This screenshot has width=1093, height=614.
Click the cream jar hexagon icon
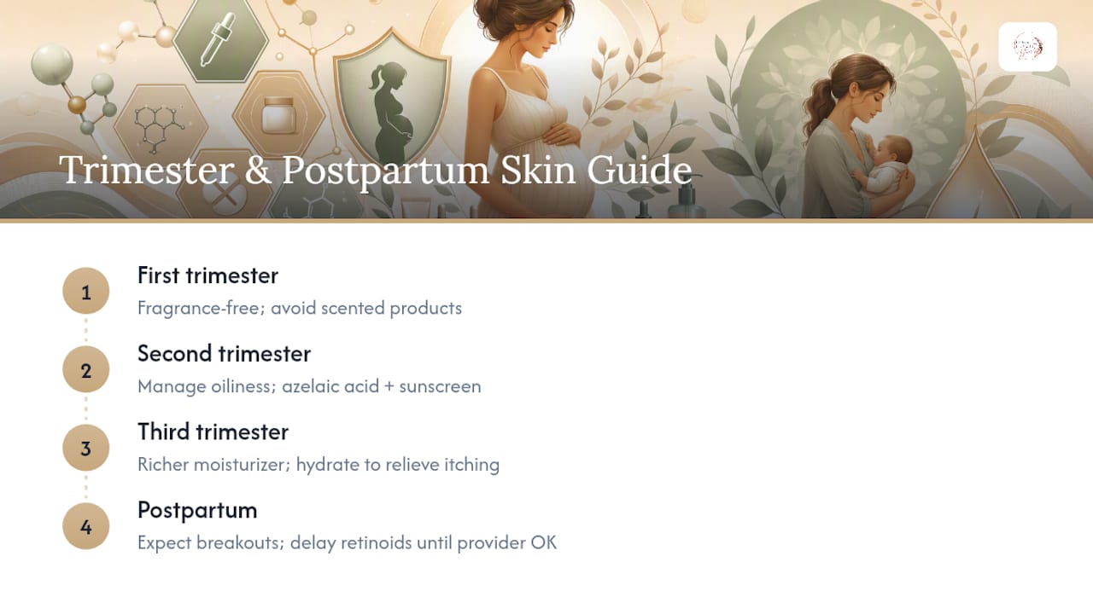click(x=279, y=115)
